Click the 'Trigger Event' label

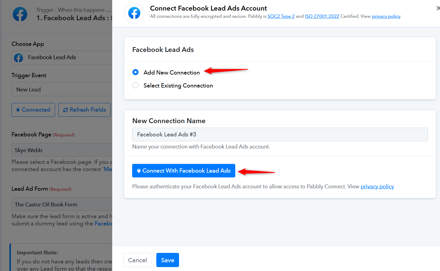(29, 75)
